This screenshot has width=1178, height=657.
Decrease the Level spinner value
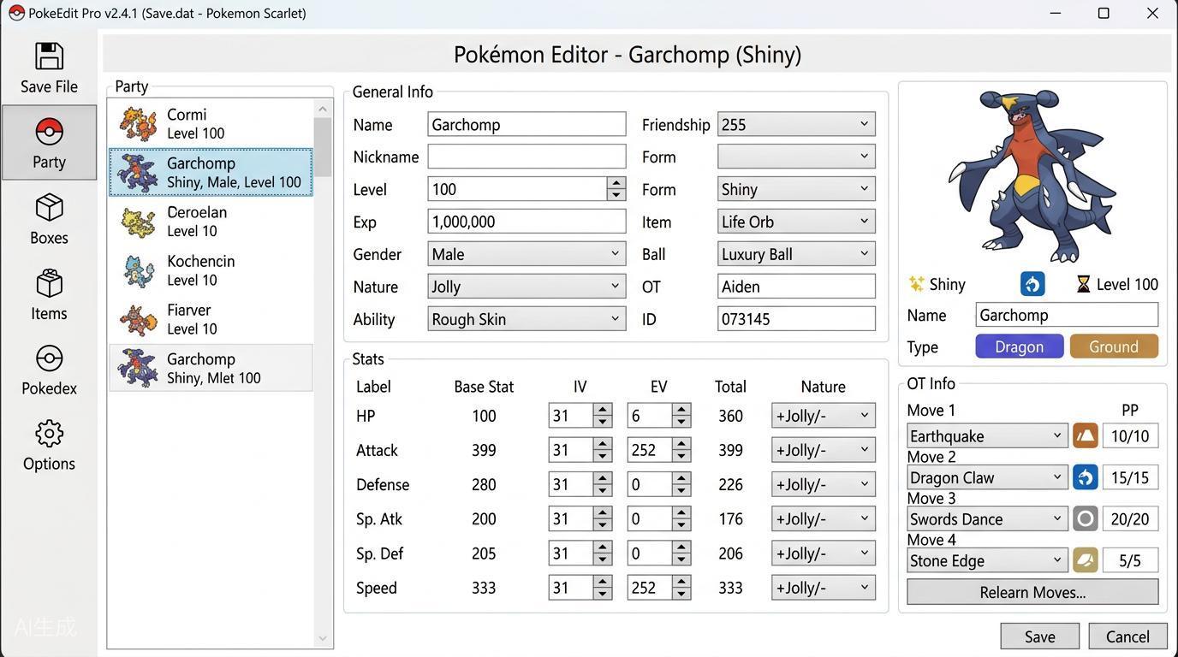[616, 195]
